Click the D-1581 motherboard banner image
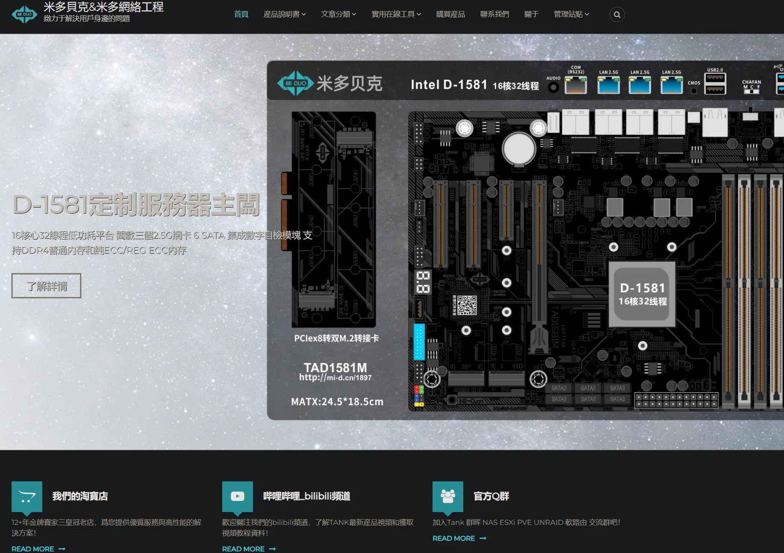Viewport: 784px width, 553px height. (526, 240)
